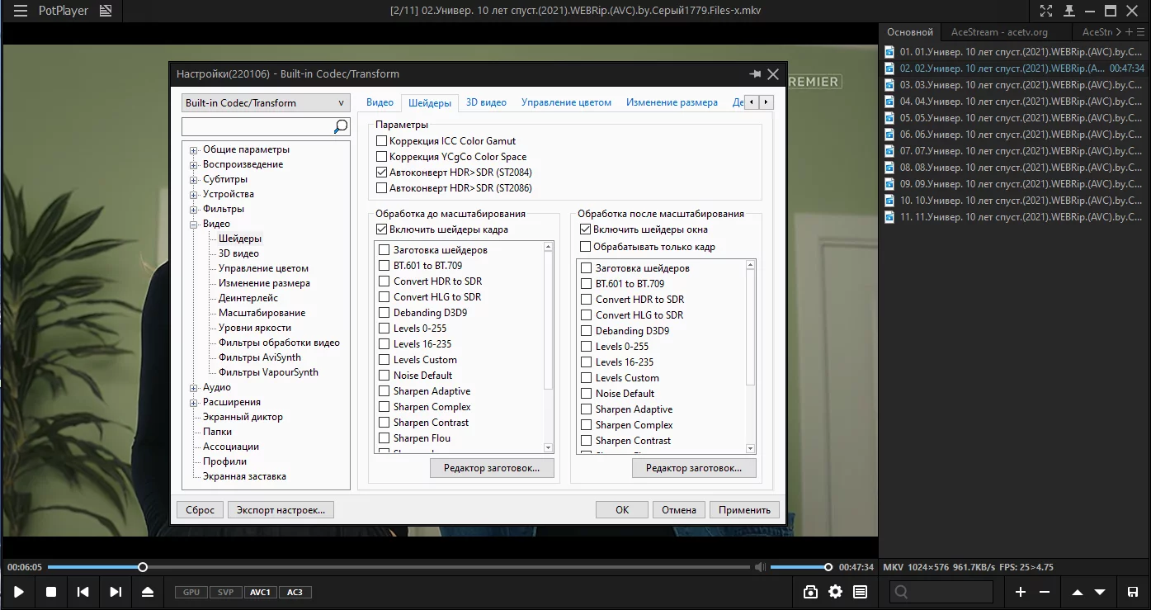Screen dimensions: 1151x610
Task: Open the control panel gear icon
Action: click(836, 592)
